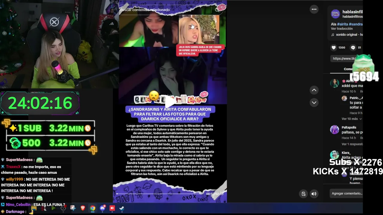This screenshot has height=215, width=383.
Task: Click the Paltapolis username
Action: point(349,128)
